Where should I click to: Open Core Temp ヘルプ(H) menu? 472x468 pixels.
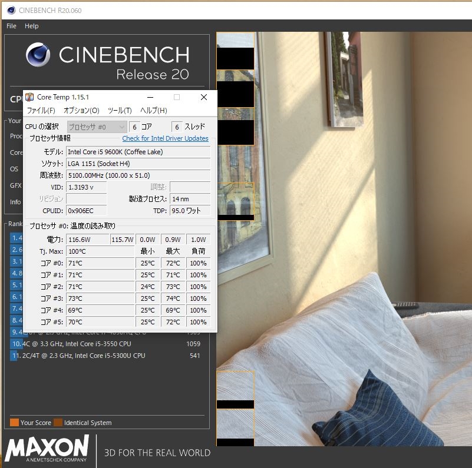coord(154,111)
